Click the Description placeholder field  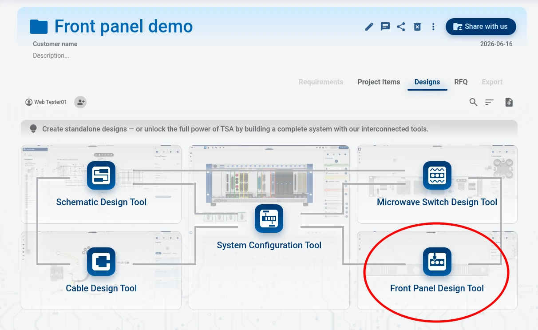51,56
